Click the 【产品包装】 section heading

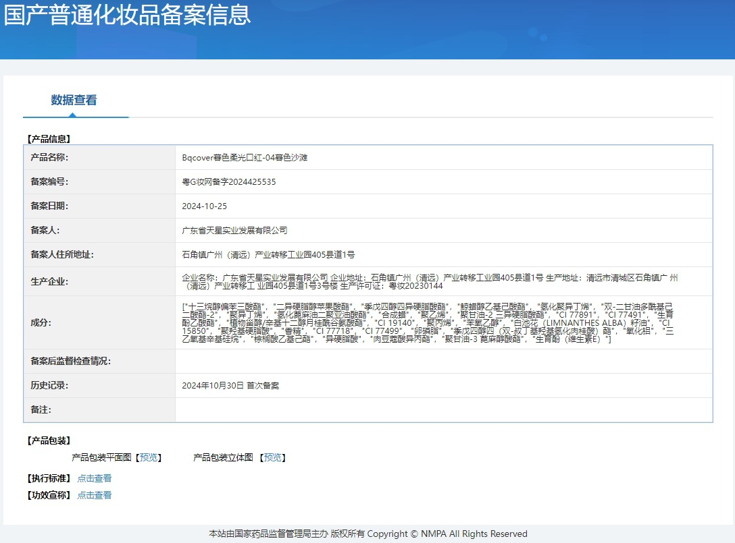[49, 441]
